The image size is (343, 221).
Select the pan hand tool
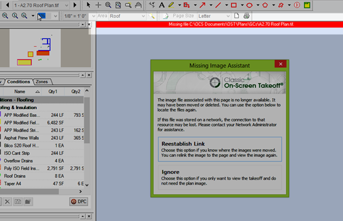tap(138, 5)
